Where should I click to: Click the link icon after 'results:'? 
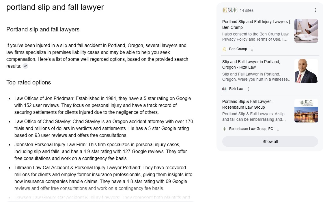click(25, 66)
